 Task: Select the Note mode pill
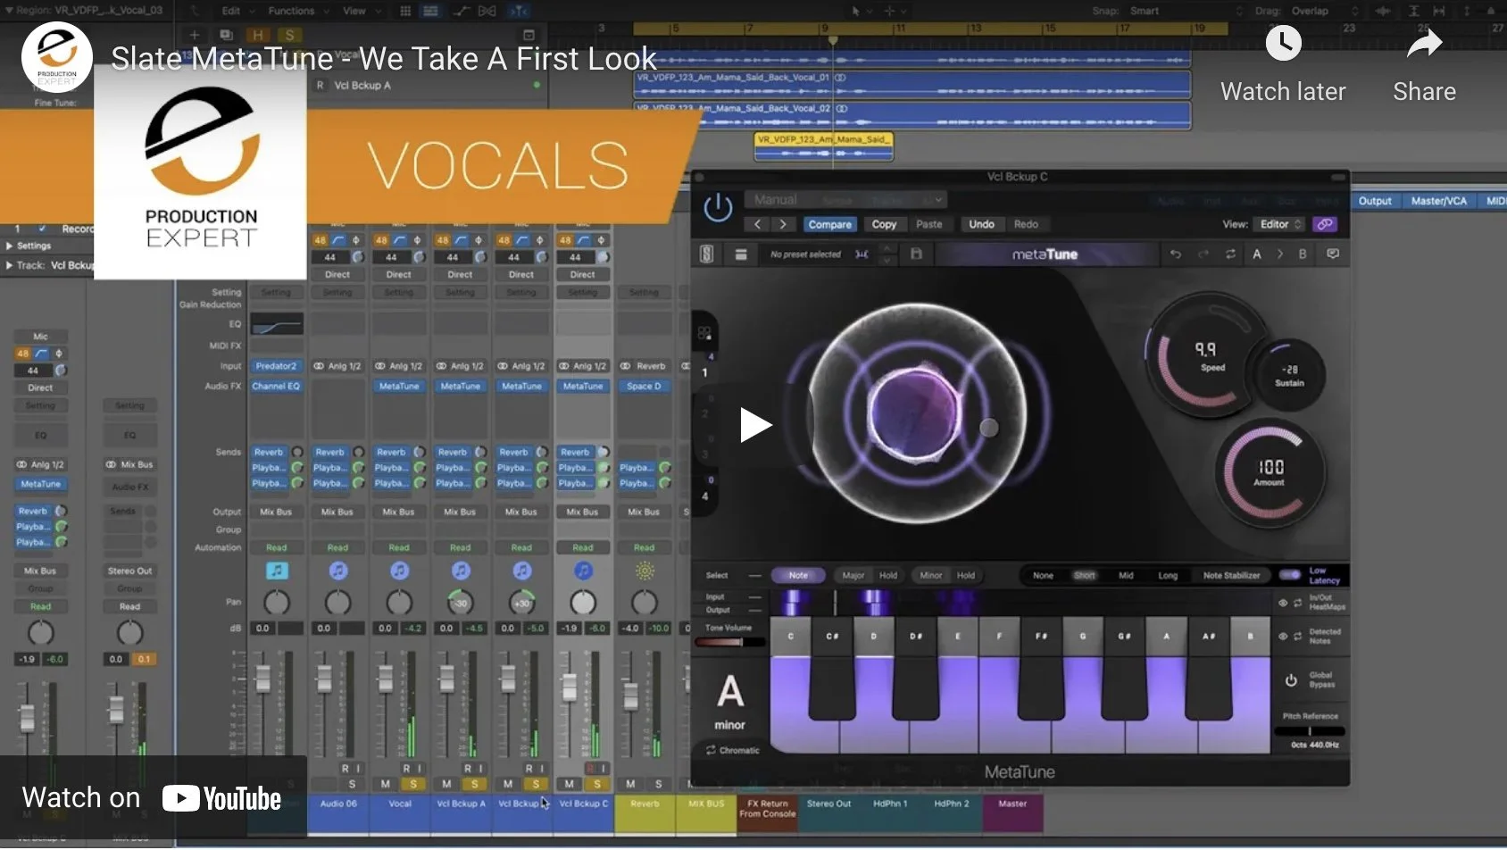pos(798,576)
